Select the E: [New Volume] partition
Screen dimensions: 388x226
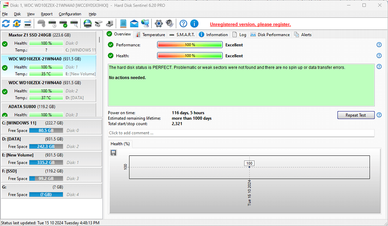pos(52,159)
